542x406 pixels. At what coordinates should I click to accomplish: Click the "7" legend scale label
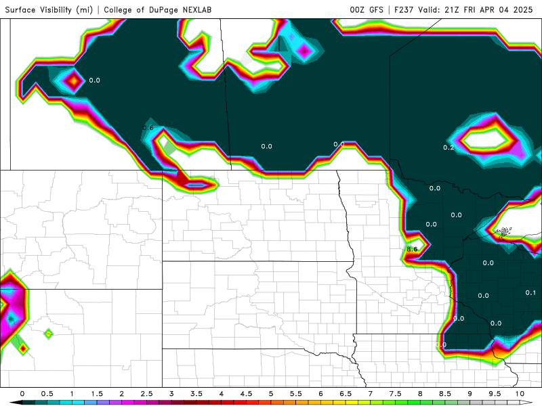point(371,394)
